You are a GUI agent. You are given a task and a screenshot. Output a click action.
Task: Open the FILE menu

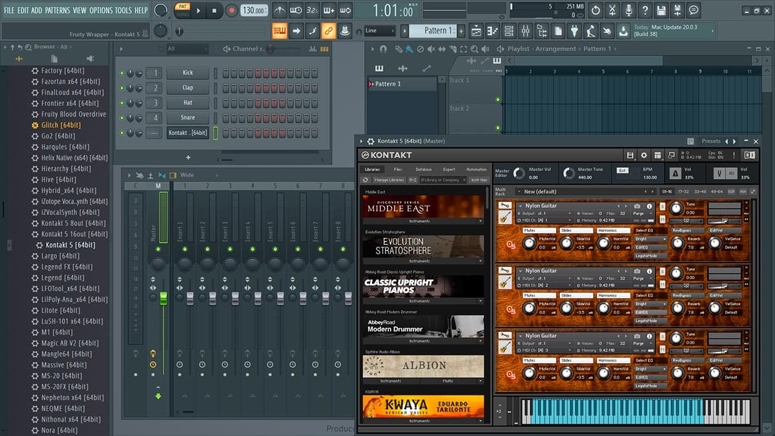coord(9,10)
